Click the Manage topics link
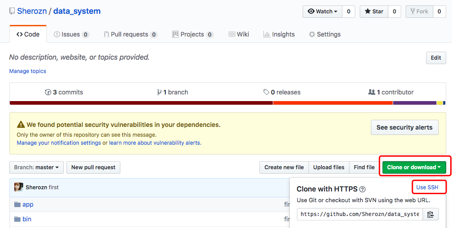Screen dimensions: 452x228 tap(28, 71)
